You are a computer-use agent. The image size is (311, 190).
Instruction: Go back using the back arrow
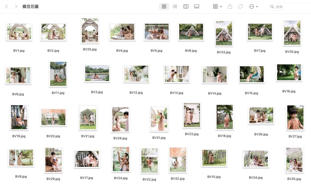(x=7, y=7)
